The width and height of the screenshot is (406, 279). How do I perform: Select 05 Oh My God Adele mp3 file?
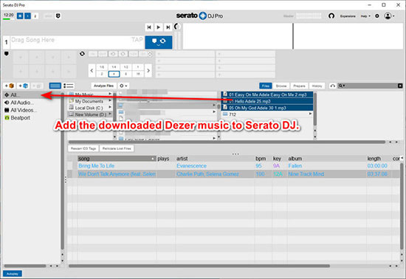tap(267, 108)
